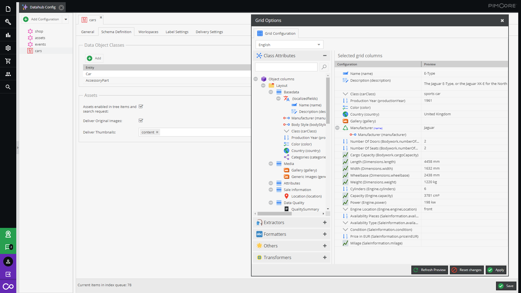Click the QualitySummary field icon

(287, 209)
